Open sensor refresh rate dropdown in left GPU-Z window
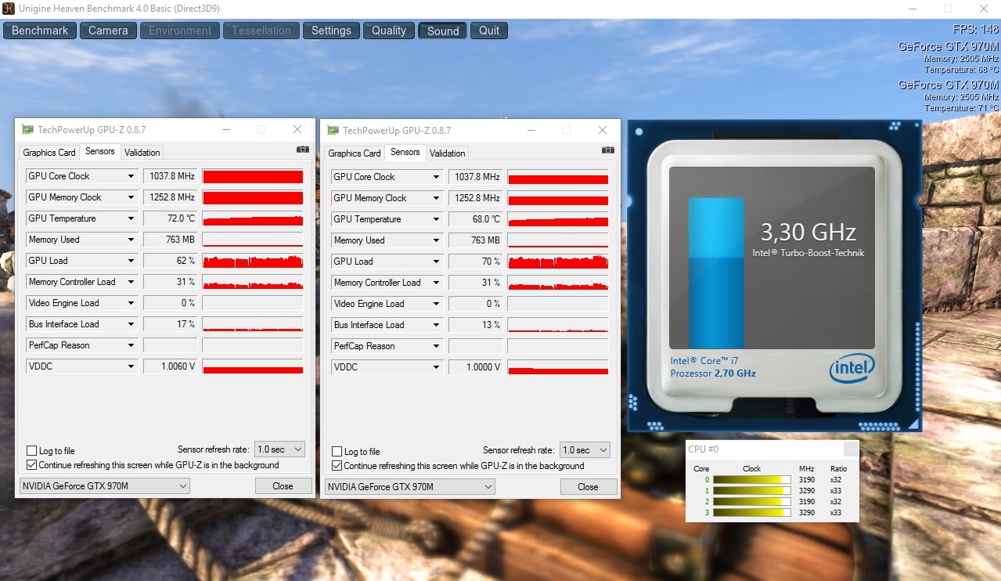1001x581 pixels. 279,449
